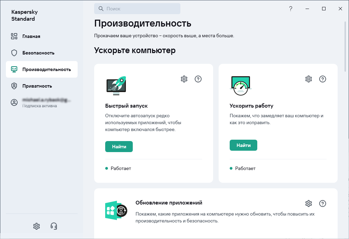Open application settings gear in sidebar bottom
Screen dimensions: 349x239
click(x=37, y=226)
